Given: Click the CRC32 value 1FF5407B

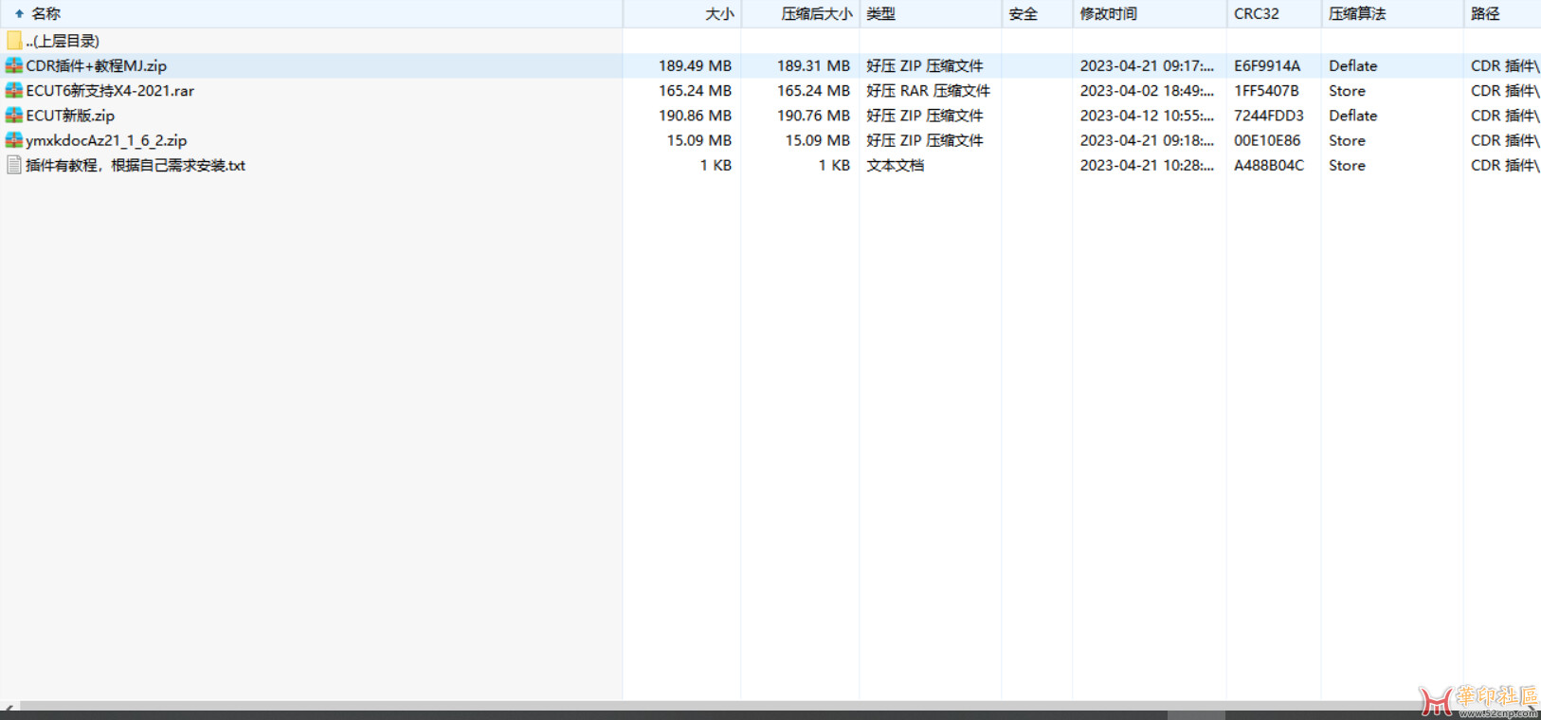Looking at the screenshot, I should coord(1266,90).
